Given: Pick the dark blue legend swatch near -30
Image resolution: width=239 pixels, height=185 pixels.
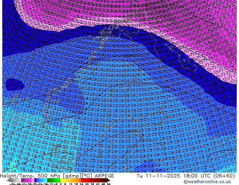Looking at the screenshot, I should tap(35, 180).
